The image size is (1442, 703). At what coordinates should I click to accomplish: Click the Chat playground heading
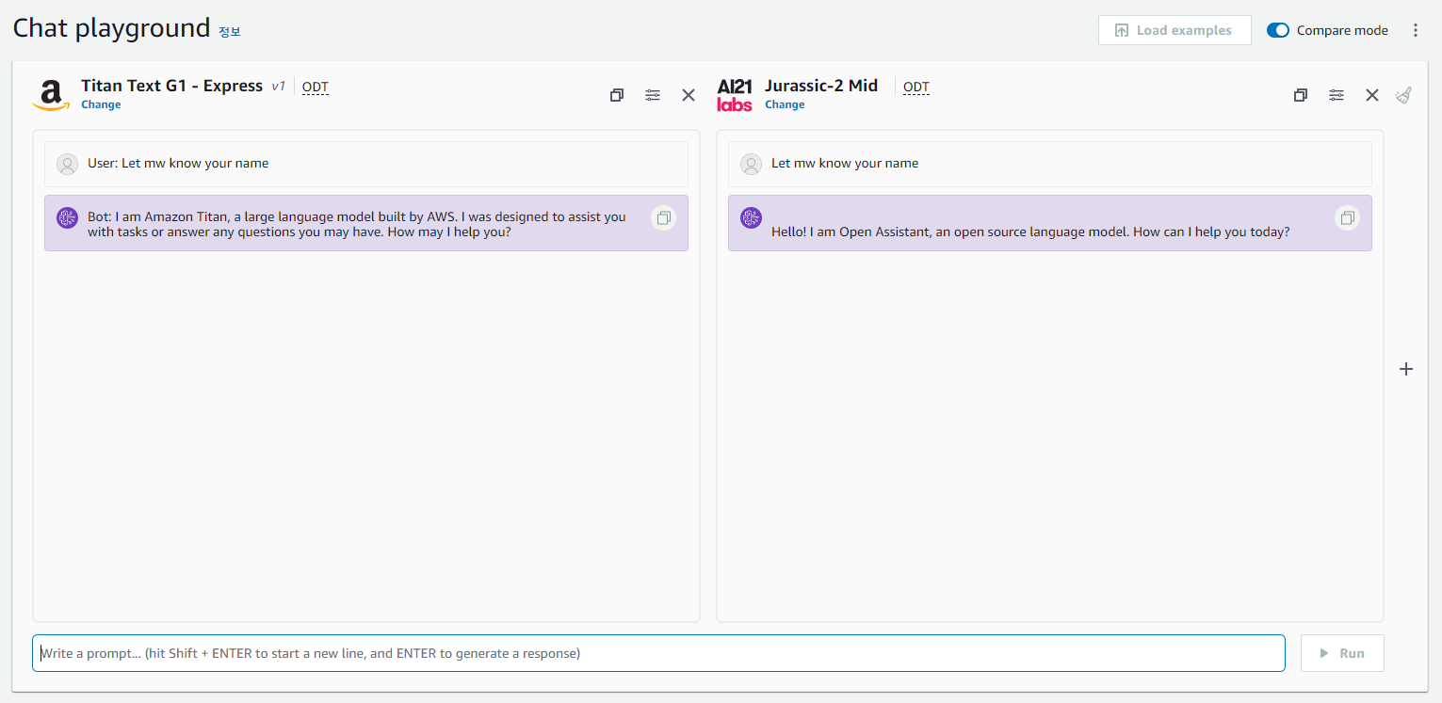click(x=111, y=28)
